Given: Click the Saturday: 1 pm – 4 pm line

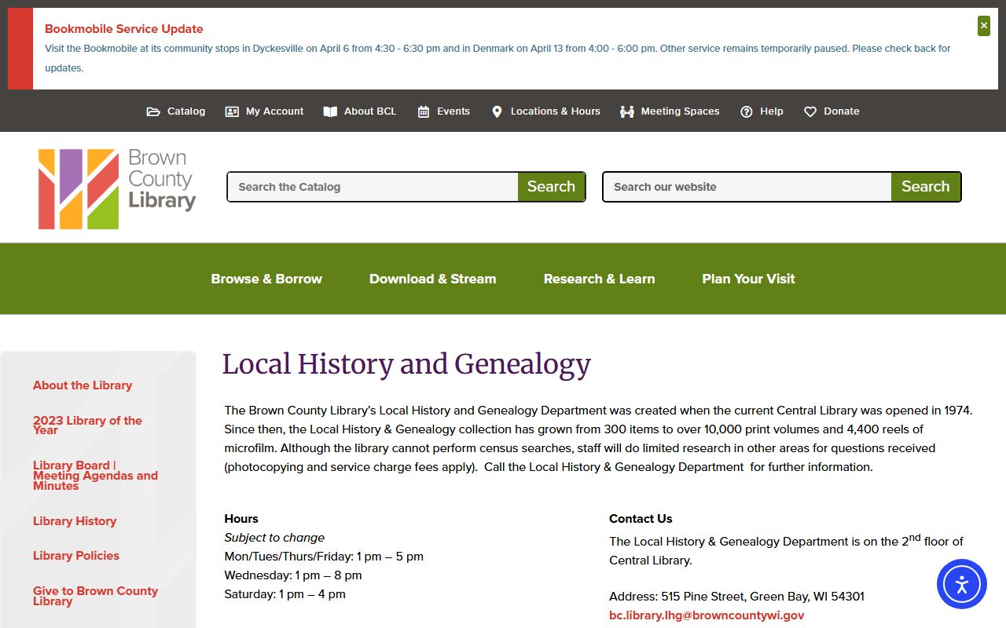Looking at the screenshot, I should click(285, 594).
